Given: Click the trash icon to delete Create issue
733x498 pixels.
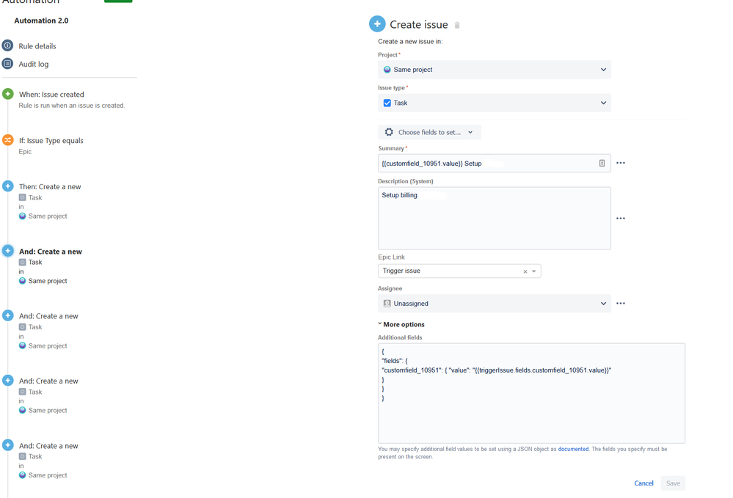Looking at the screenshot, I should (x=457, y=24).
